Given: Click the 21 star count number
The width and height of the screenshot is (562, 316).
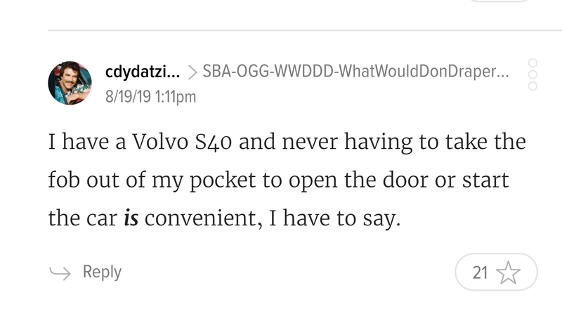Looking at the screenshot, I should 480,272.
